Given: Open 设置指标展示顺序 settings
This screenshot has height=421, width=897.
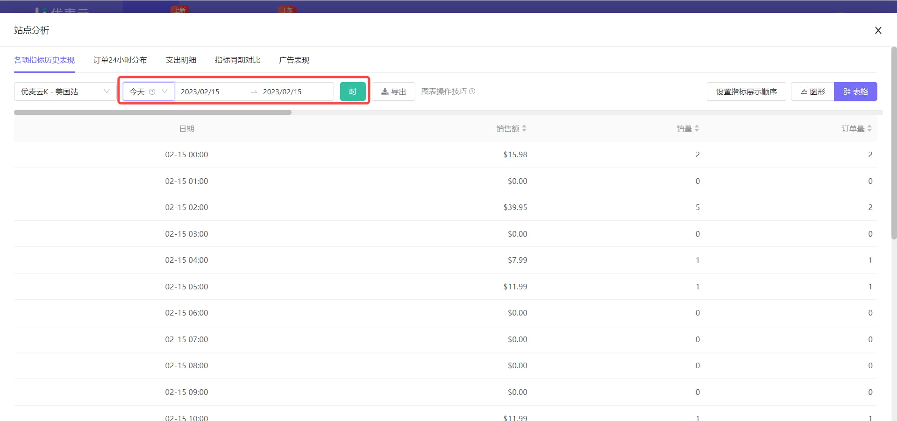Looking at the screenshot, I should tap(746, 91).
